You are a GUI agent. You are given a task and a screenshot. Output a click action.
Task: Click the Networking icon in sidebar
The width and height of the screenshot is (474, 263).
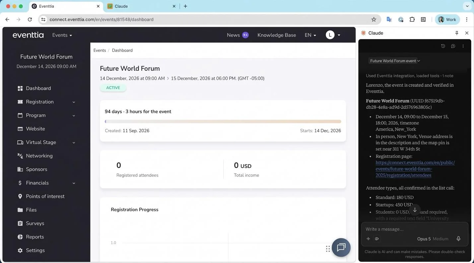click(20, 156)
